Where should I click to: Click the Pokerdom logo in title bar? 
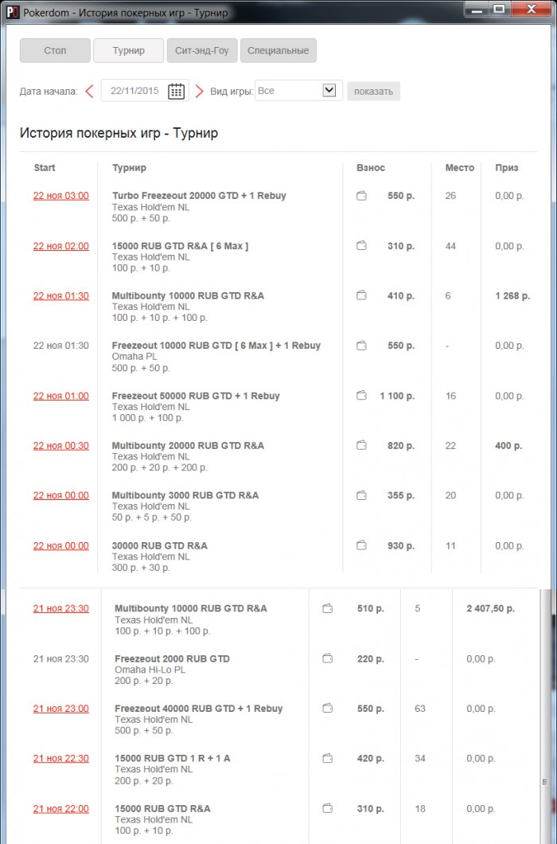pos(12,13)
